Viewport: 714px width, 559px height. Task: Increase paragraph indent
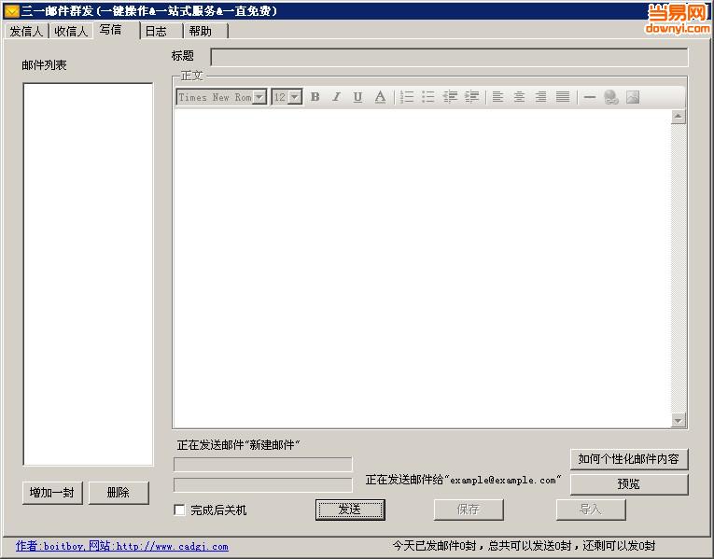tap(471, 97)
